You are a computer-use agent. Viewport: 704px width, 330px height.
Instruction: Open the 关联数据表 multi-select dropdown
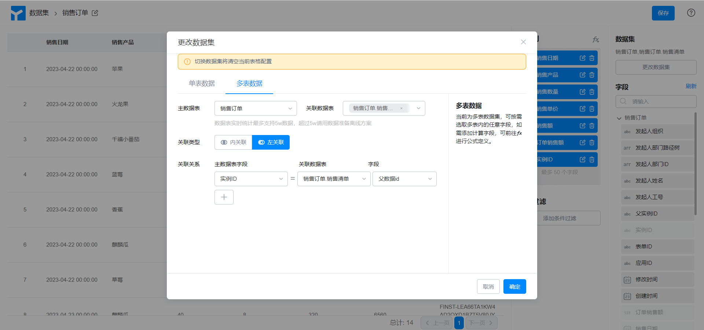point(384,108)
